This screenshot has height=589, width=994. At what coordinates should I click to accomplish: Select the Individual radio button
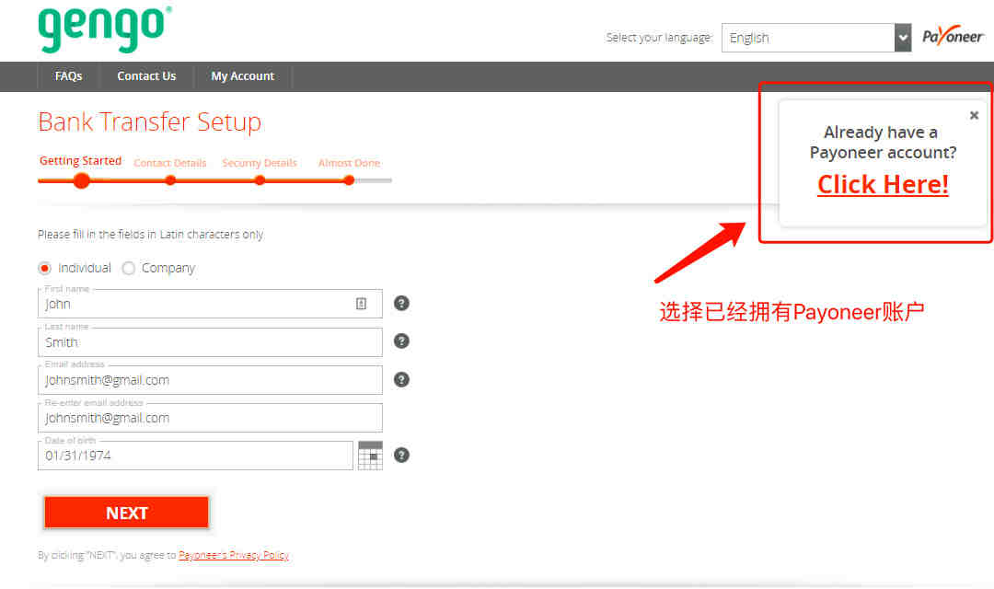(x=44, y=268)
